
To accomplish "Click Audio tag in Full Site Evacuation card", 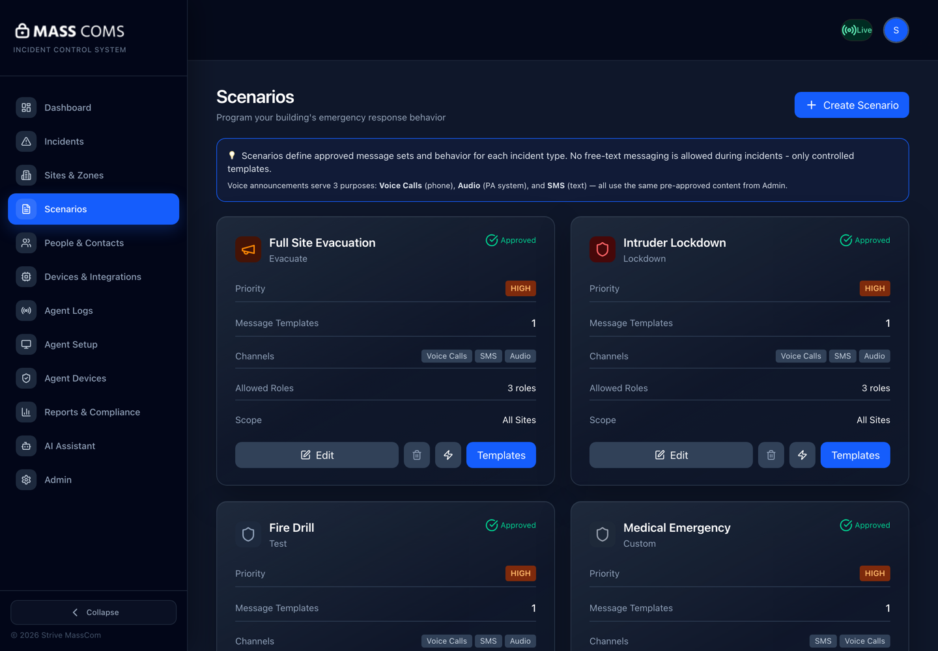I will [520, 356].
